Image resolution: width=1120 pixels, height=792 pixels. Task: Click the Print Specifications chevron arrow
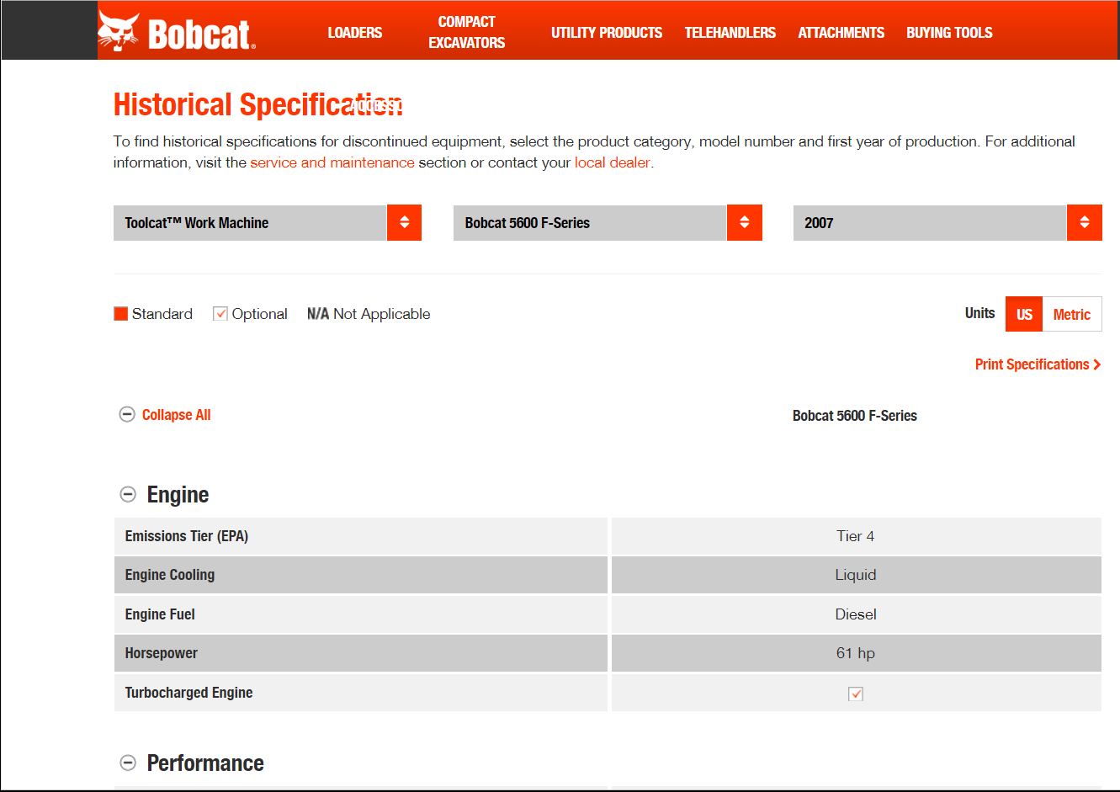tap(1096, 364)
